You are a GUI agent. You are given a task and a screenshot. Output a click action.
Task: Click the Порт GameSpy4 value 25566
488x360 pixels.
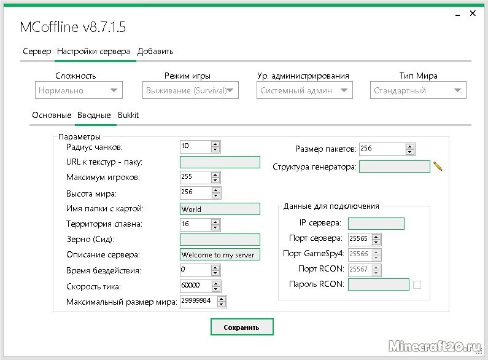point(358,254)
